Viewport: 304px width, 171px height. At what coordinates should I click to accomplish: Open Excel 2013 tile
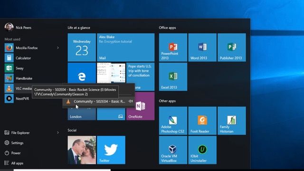pos(173,77)
